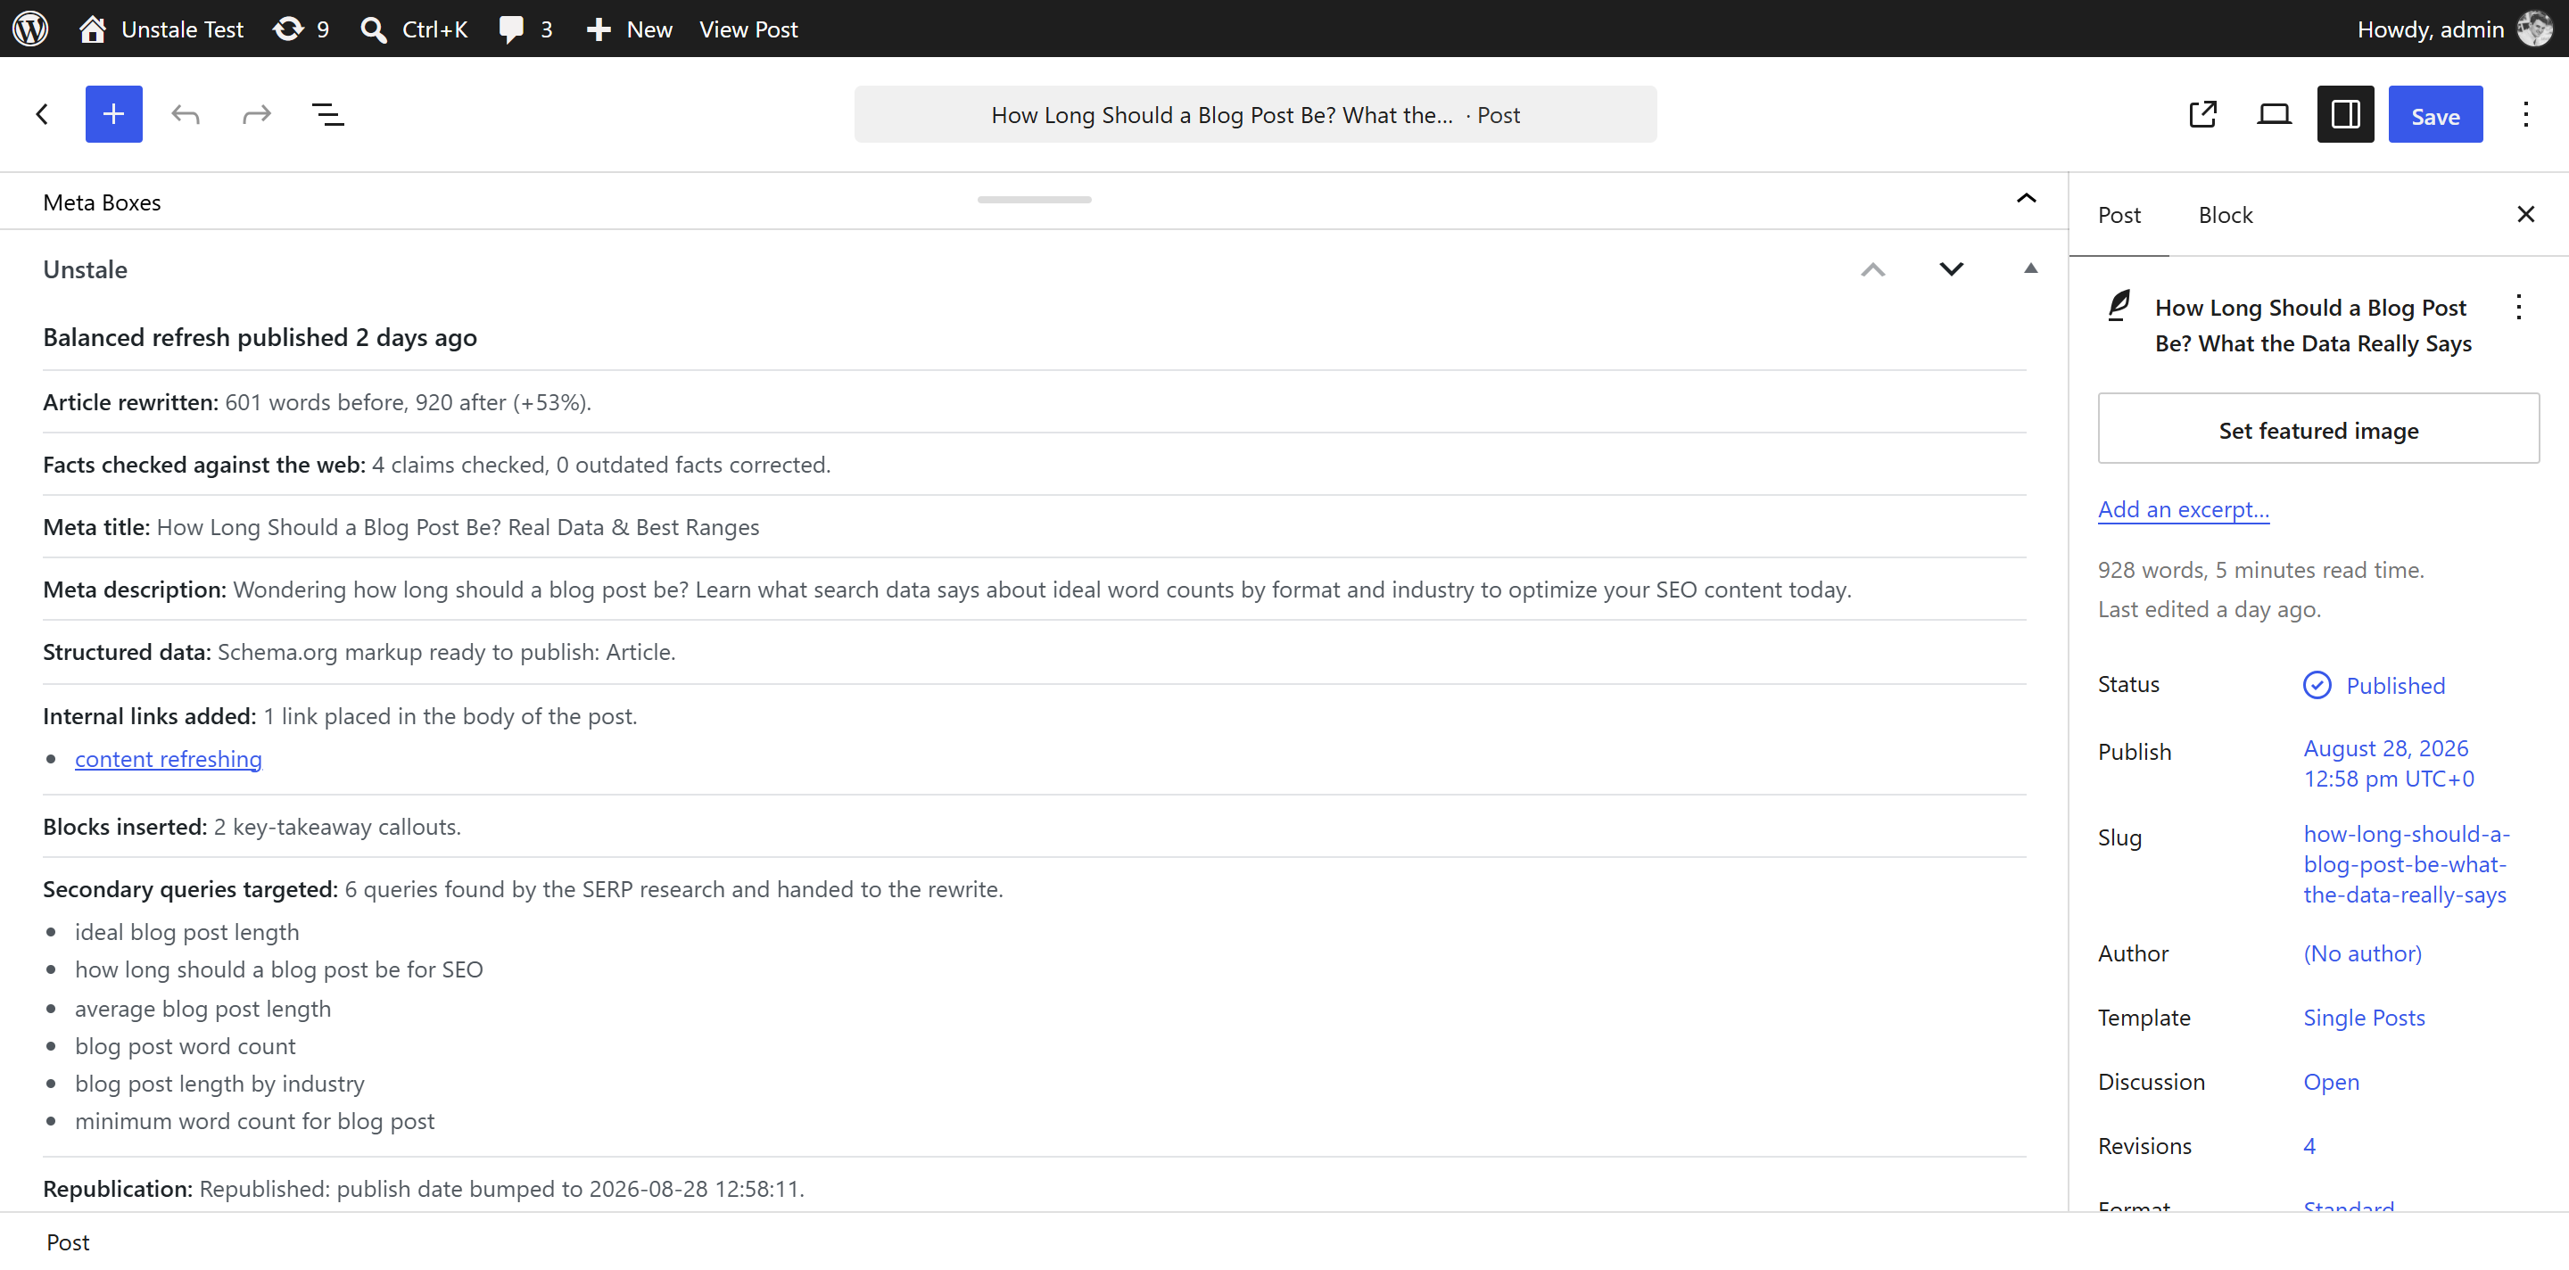Collapse the Meta Boxes section

pos(2026,198)
